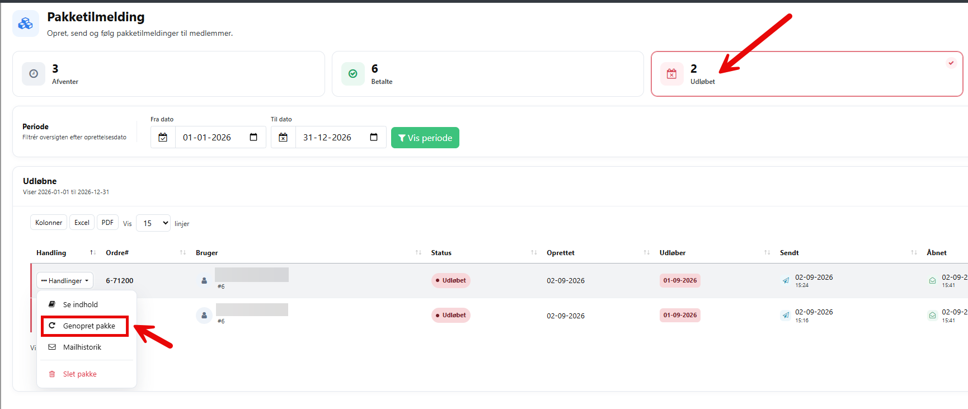Click the green check icon on Betalte card
Screen dimensions: 968x409
point(353,74)
